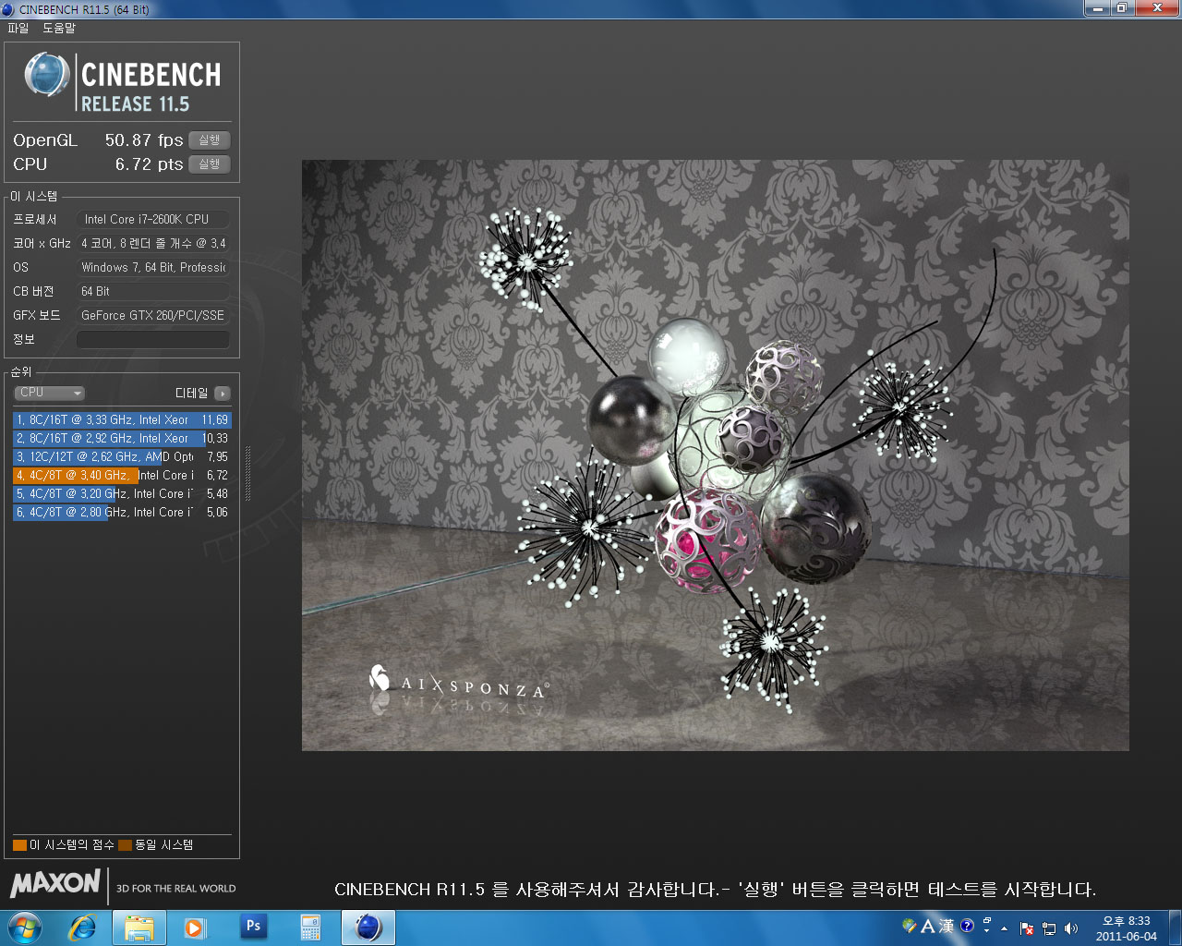
Task: Toggle the IME A language mode icon
Action: point(928,926)
